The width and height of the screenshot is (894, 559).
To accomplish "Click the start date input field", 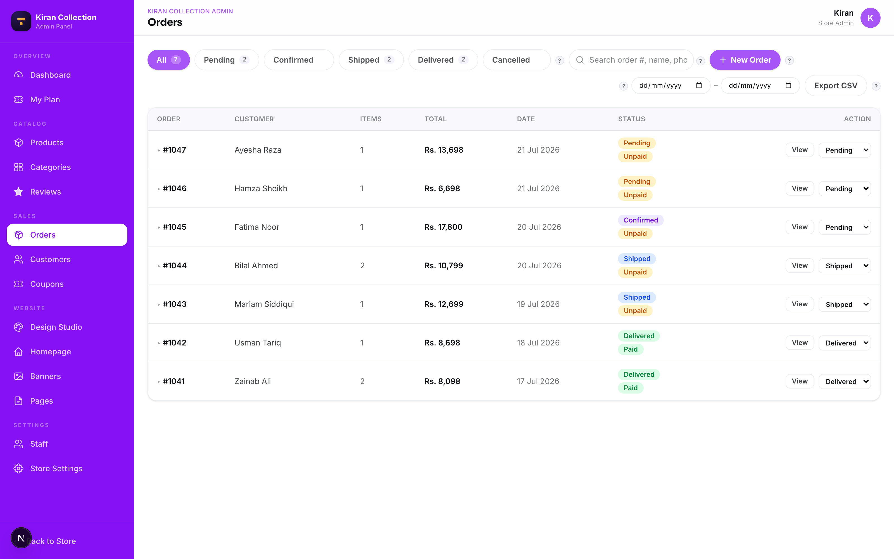I will pos(671,86).
